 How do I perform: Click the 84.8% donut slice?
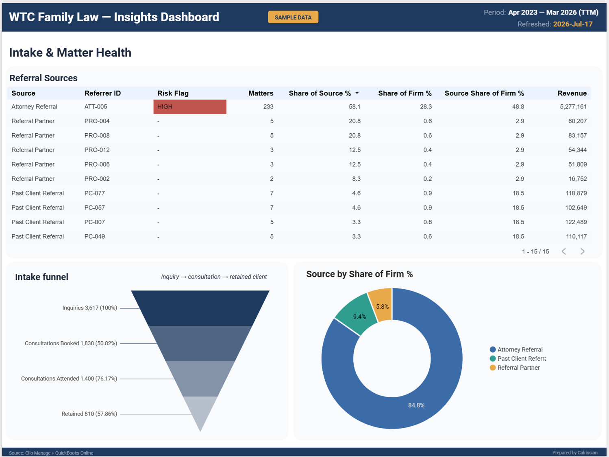[416, 405]
